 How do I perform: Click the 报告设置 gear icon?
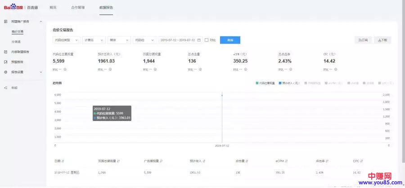(6, 72)
